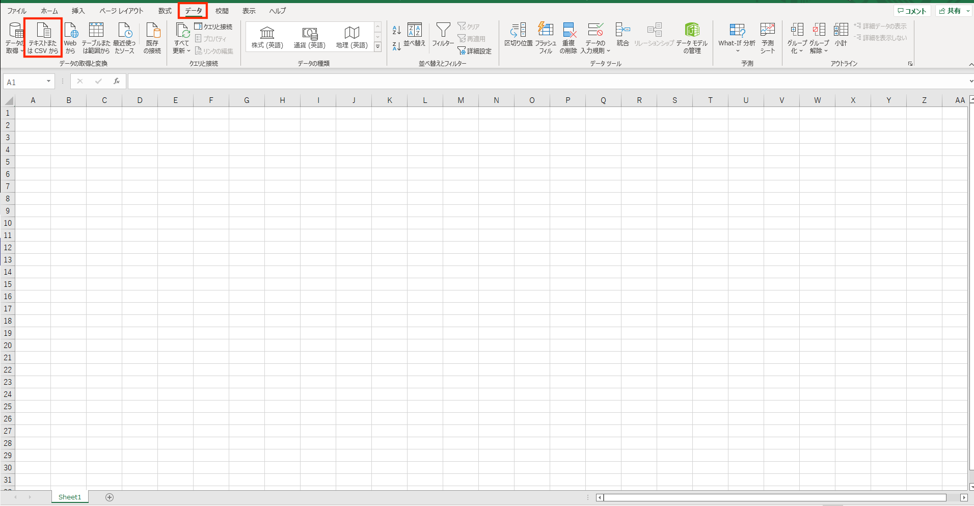Image resolution: width=974 pixels, height=506 pixels.
Task: Select the 通貨 (英語) data type
Action: 309,37
